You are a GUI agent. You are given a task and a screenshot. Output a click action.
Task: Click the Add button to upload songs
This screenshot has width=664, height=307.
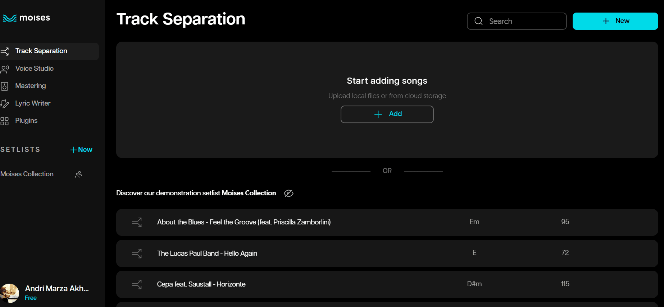[387, 114]
